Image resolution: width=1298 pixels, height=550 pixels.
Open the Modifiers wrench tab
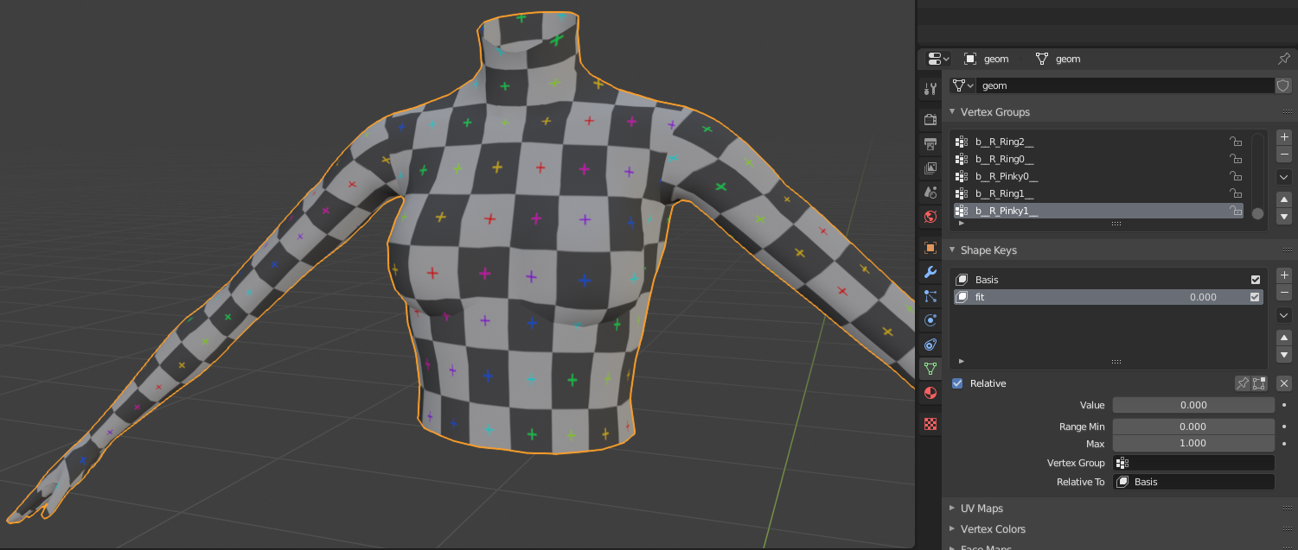(930, 272)
